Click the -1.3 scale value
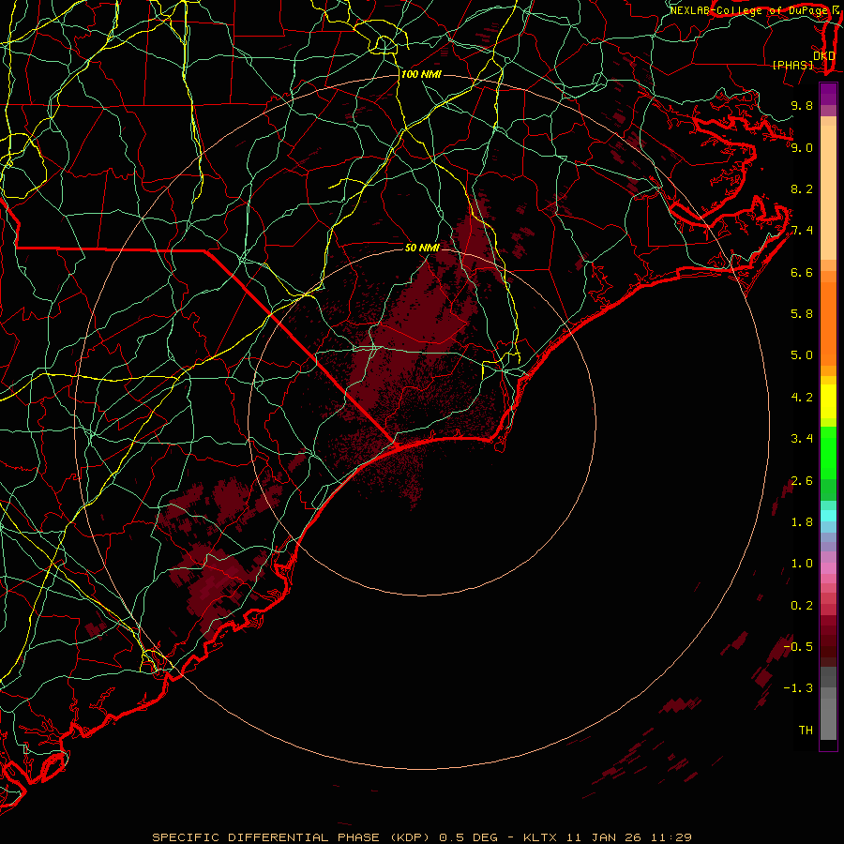This screenshot has width=844, height=844. pyautogui.click(x=798, y=689)
